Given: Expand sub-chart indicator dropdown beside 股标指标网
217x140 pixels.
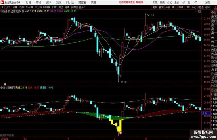Looking at the screenshot, I should pos(1,88).
